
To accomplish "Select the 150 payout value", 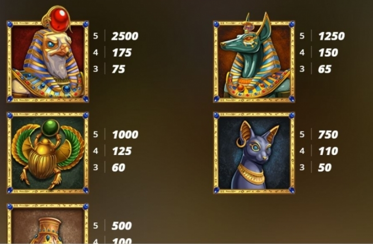I will tap(328, 53).
